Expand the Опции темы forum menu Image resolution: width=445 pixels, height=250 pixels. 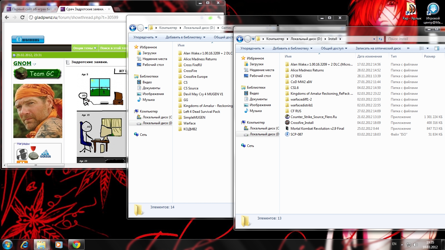tap(85, 48)
